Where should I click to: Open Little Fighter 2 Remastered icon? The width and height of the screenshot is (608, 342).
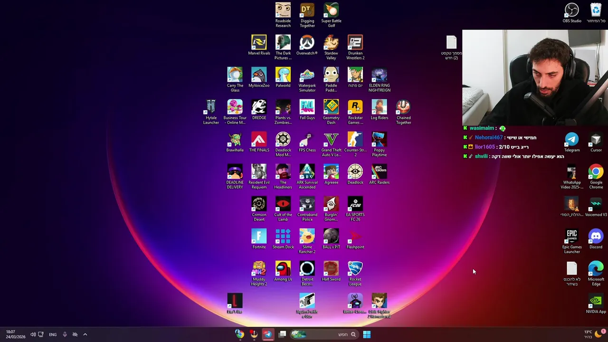pyautogui.click(x=380, y=306)
